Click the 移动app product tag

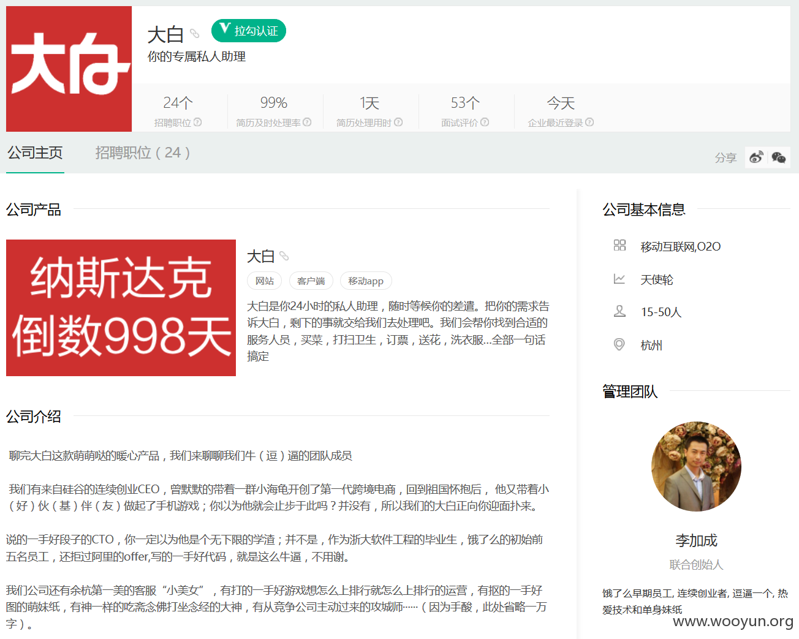click(366, 281)
